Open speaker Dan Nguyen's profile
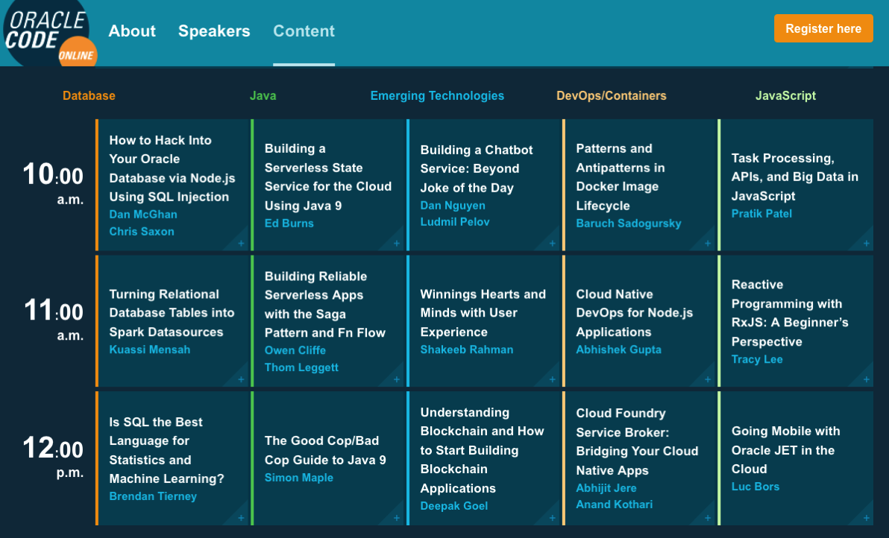The image size is (889, 538). click(x=453, y=206)
